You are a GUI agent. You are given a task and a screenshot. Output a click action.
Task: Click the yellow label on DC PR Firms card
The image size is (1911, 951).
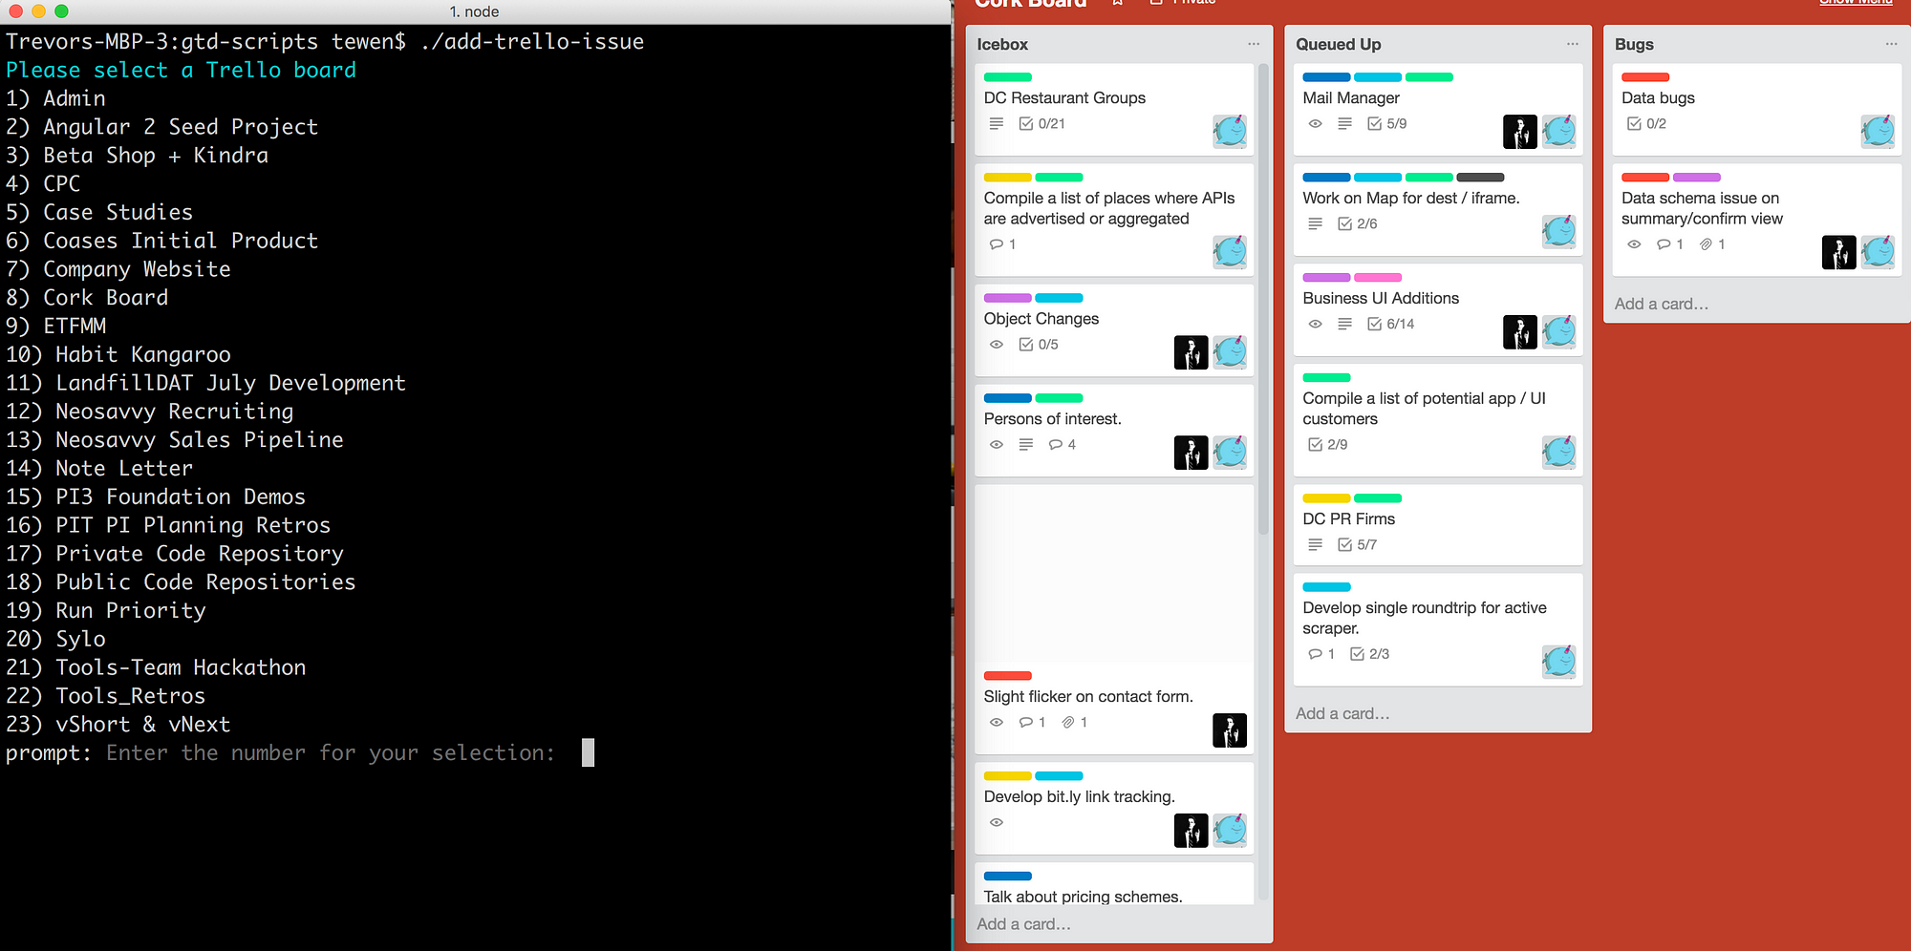tap(1326, 498)
